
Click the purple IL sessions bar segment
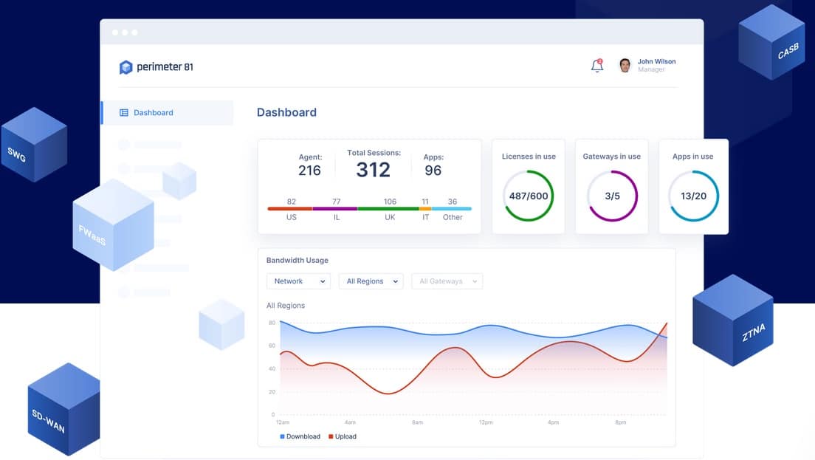334,208
